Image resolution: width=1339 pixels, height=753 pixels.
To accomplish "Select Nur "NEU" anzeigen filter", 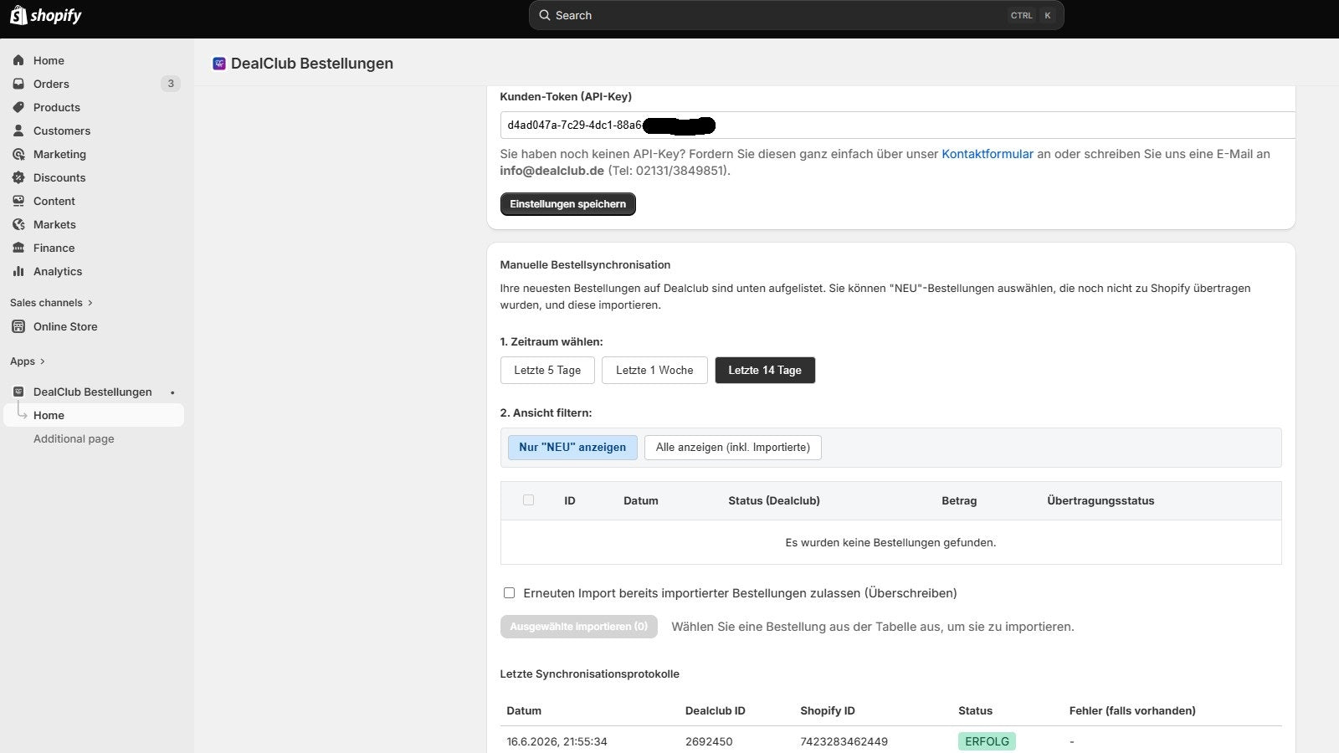I will [572, 448].
